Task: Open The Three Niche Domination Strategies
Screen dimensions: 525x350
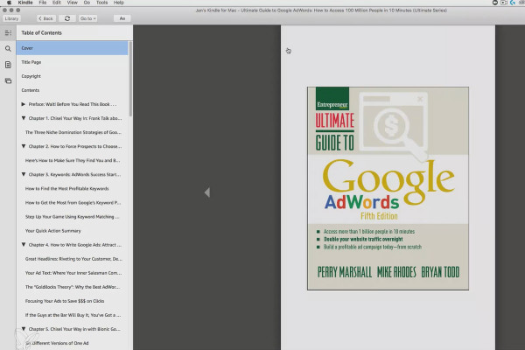Action: pos(73,132)
